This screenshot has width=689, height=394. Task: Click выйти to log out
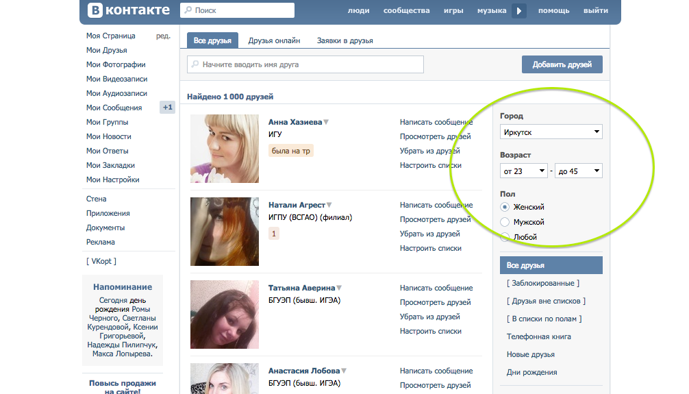(x=596, y=10)
